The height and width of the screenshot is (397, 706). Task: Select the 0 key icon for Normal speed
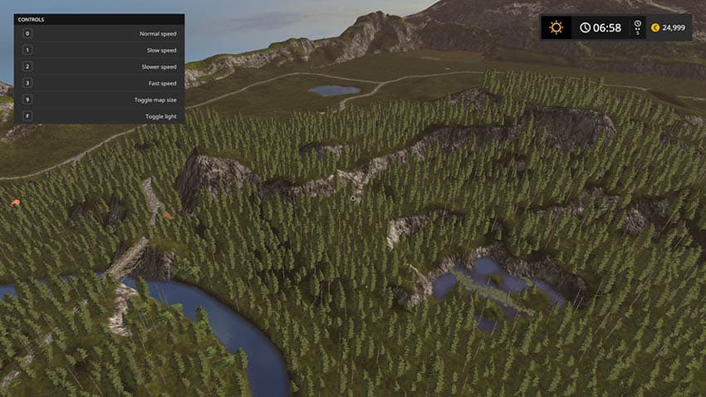(x=27, y=33)
